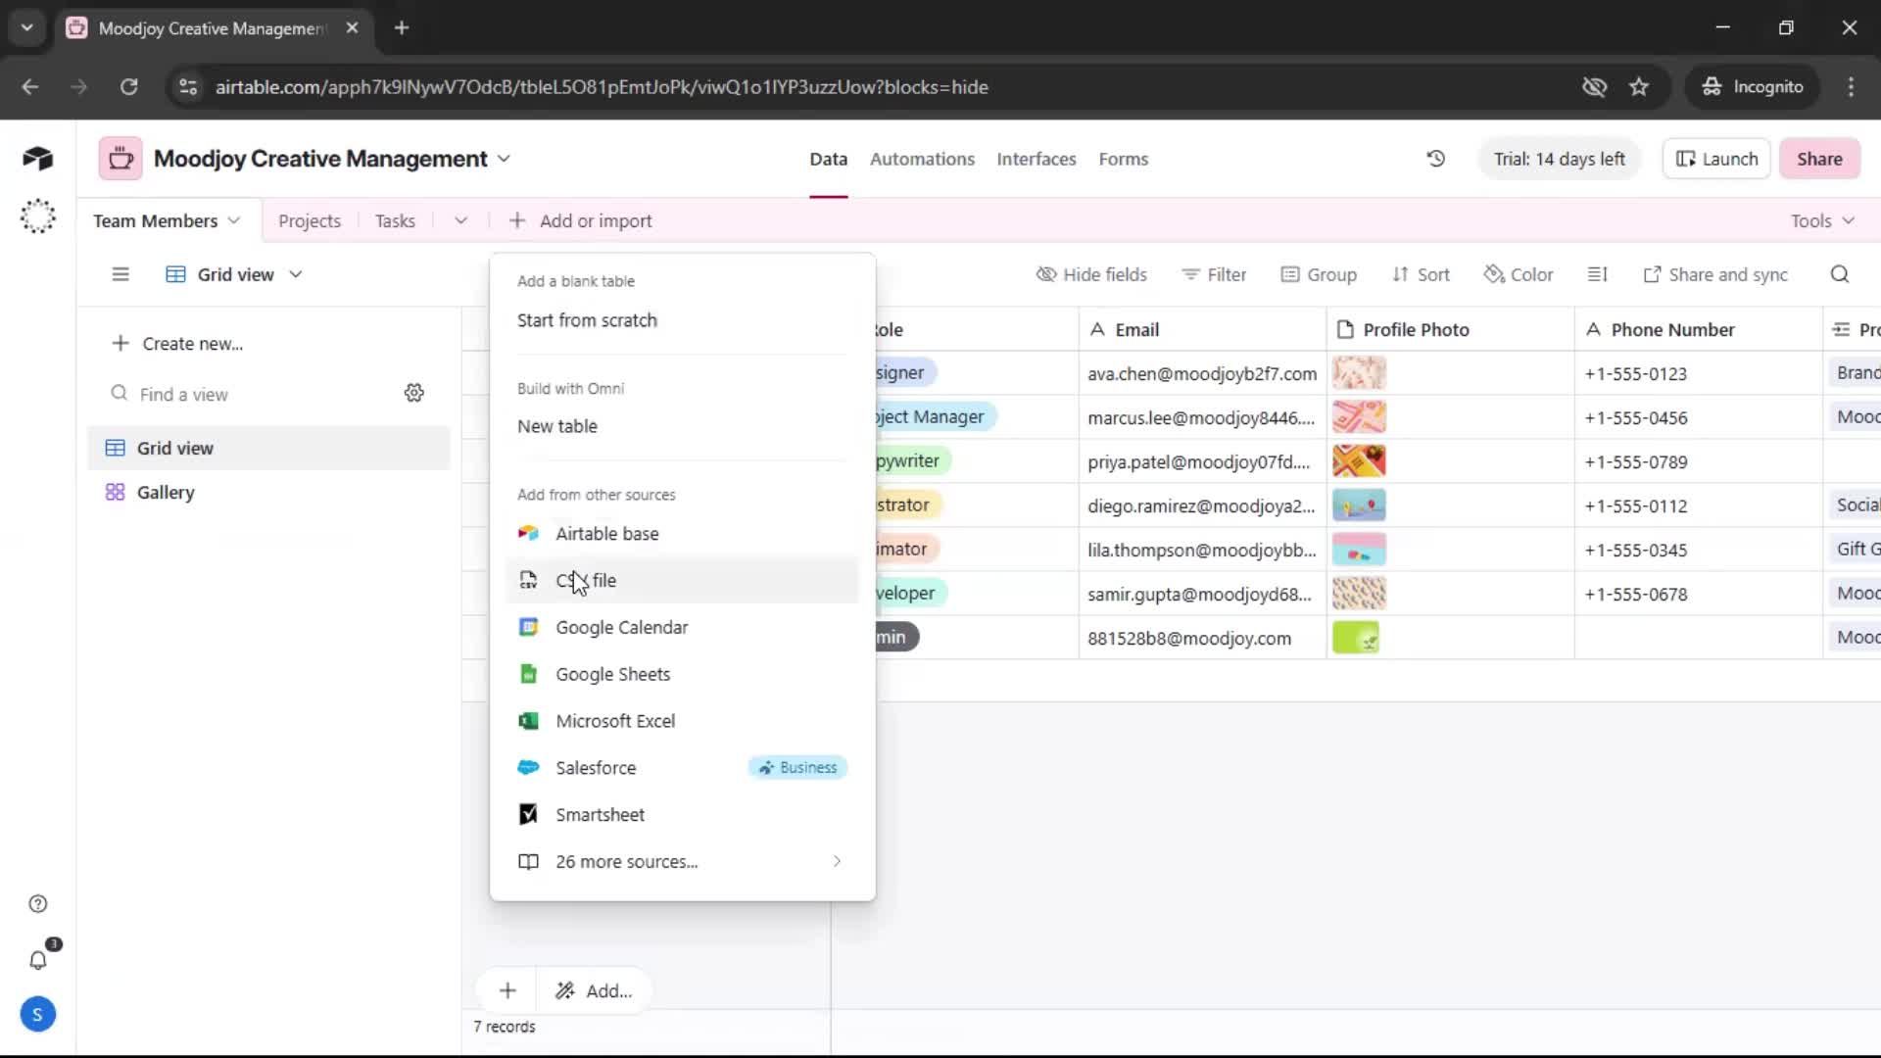Click the Find a view search field
Screen dimensions: 1881x1058
[x=250, y=394]
